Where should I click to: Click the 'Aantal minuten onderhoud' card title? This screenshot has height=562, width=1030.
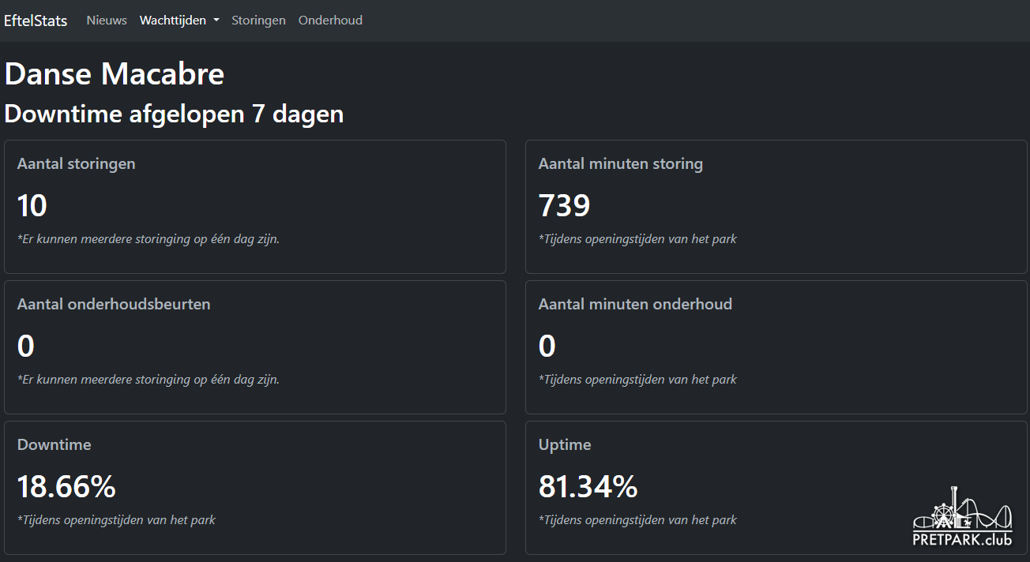tap(635, 305)
